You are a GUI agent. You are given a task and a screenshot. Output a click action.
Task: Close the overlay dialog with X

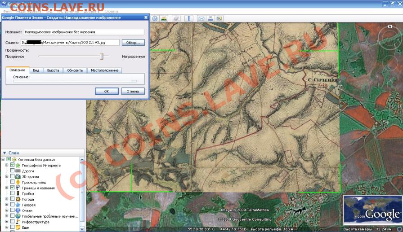tap(146, 18)
